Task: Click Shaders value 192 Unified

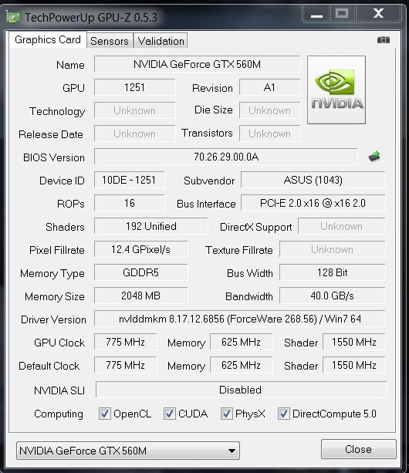Action: click(150, 226)
